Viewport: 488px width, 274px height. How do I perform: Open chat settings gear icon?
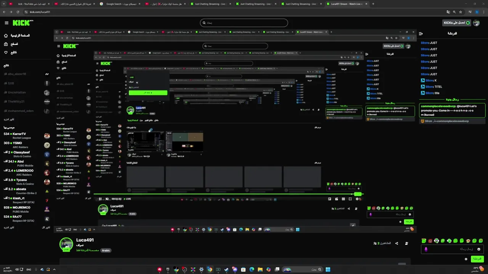(x=466, y=259)
